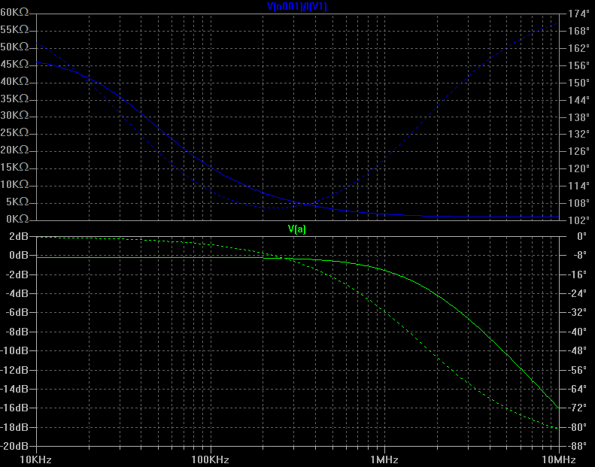
Task: Click the 20KΩ axis label
Action: (14, 150)
